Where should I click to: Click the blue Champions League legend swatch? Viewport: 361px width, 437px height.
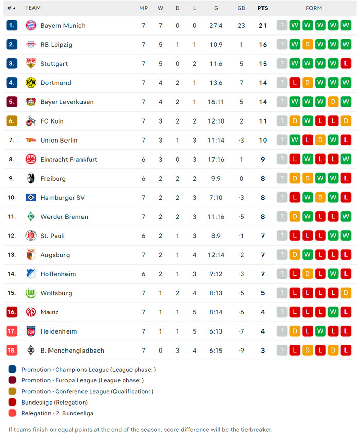pyautogui.click(x=12, y=369)
